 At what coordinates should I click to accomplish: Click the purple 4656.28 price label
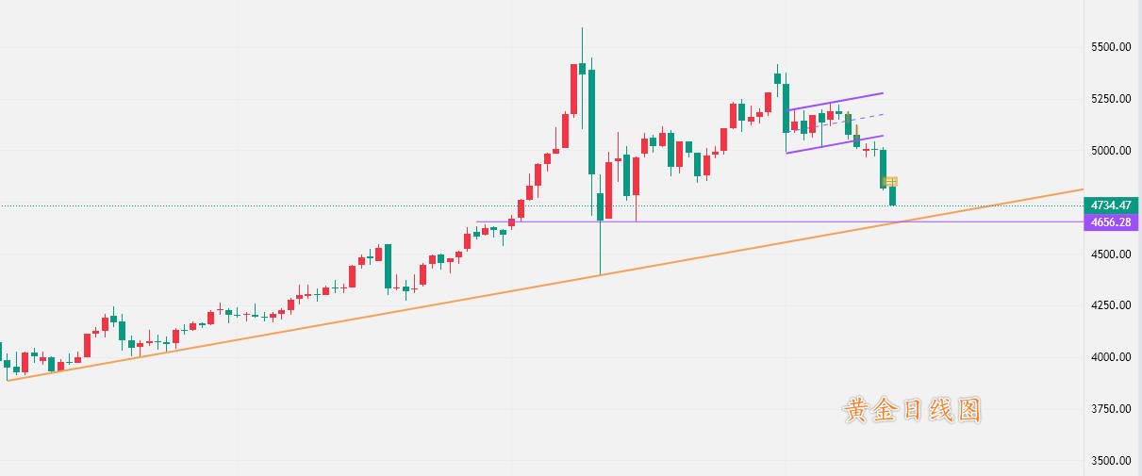[x=1112, y=222]
